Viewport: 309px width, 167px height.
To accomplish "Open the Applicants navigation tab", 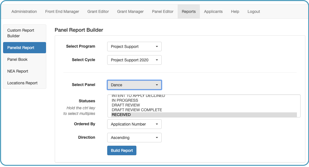I will pyautogui.click(x=213, y=11).
